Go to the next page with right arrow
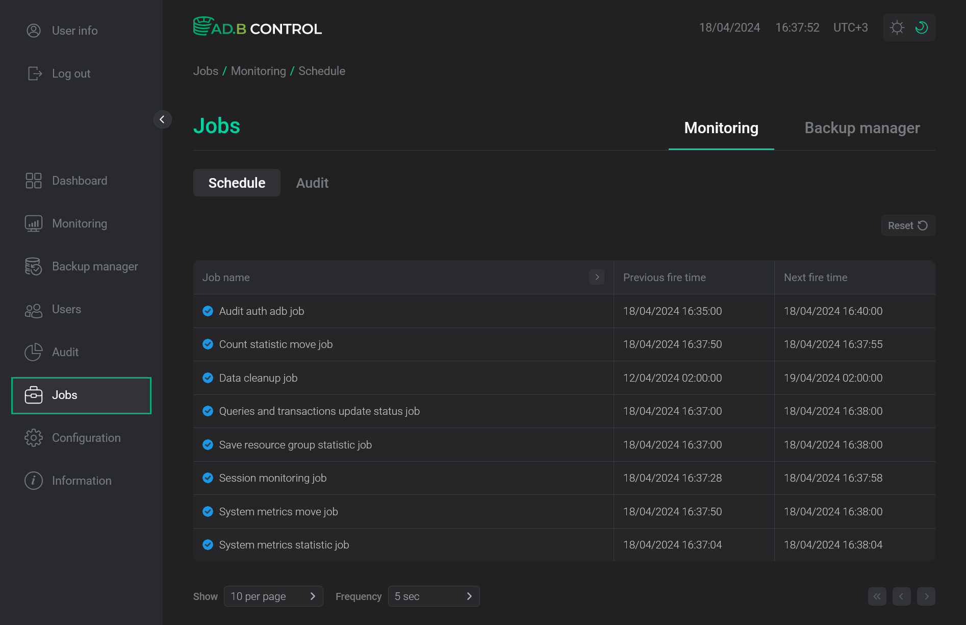This screenshot has width=966, height=625. 926,596
